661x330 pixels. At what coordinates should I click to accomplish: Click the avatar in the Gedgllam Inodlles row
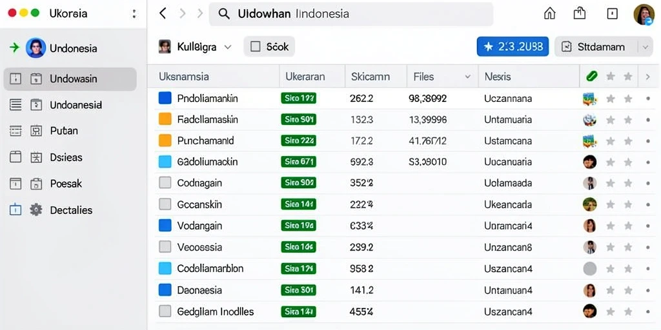coord(590,311)
